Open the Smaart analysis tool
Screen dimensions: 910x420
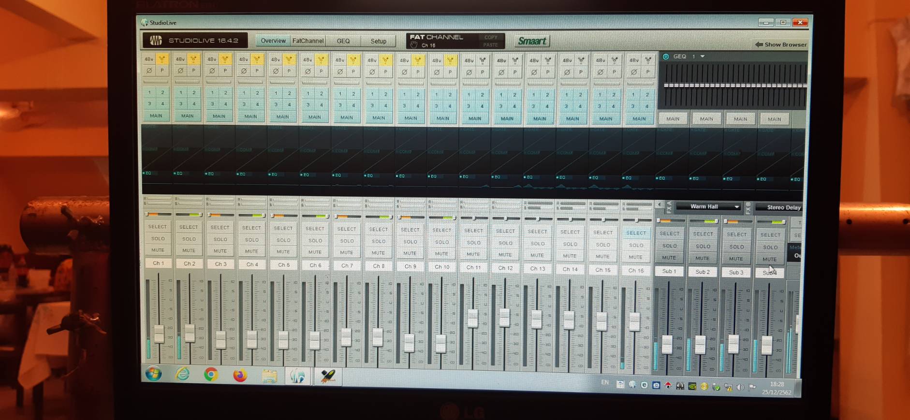click(532, 41)
